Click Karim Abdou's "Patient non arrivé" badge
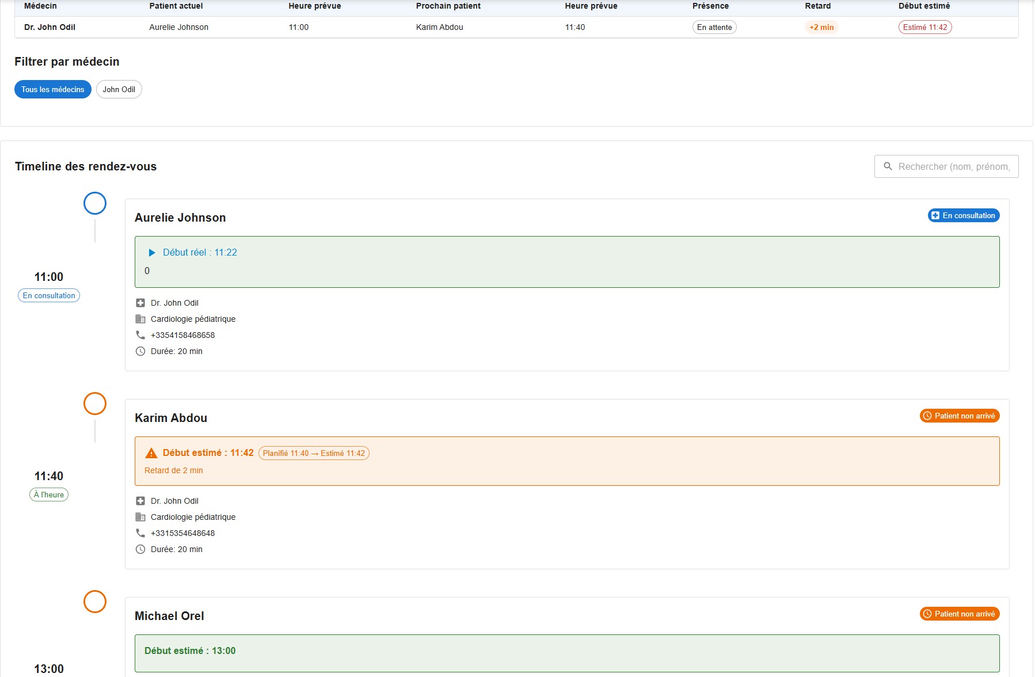1035x677 pixels. (x=959, y=416)
